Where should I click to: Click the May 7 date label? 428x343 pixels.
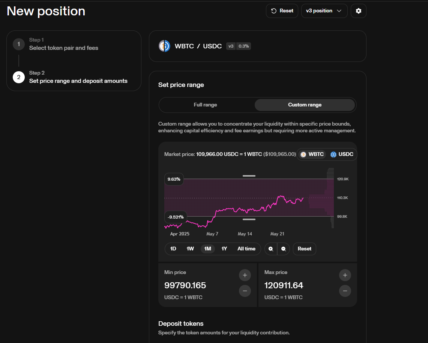pos(212,234)
